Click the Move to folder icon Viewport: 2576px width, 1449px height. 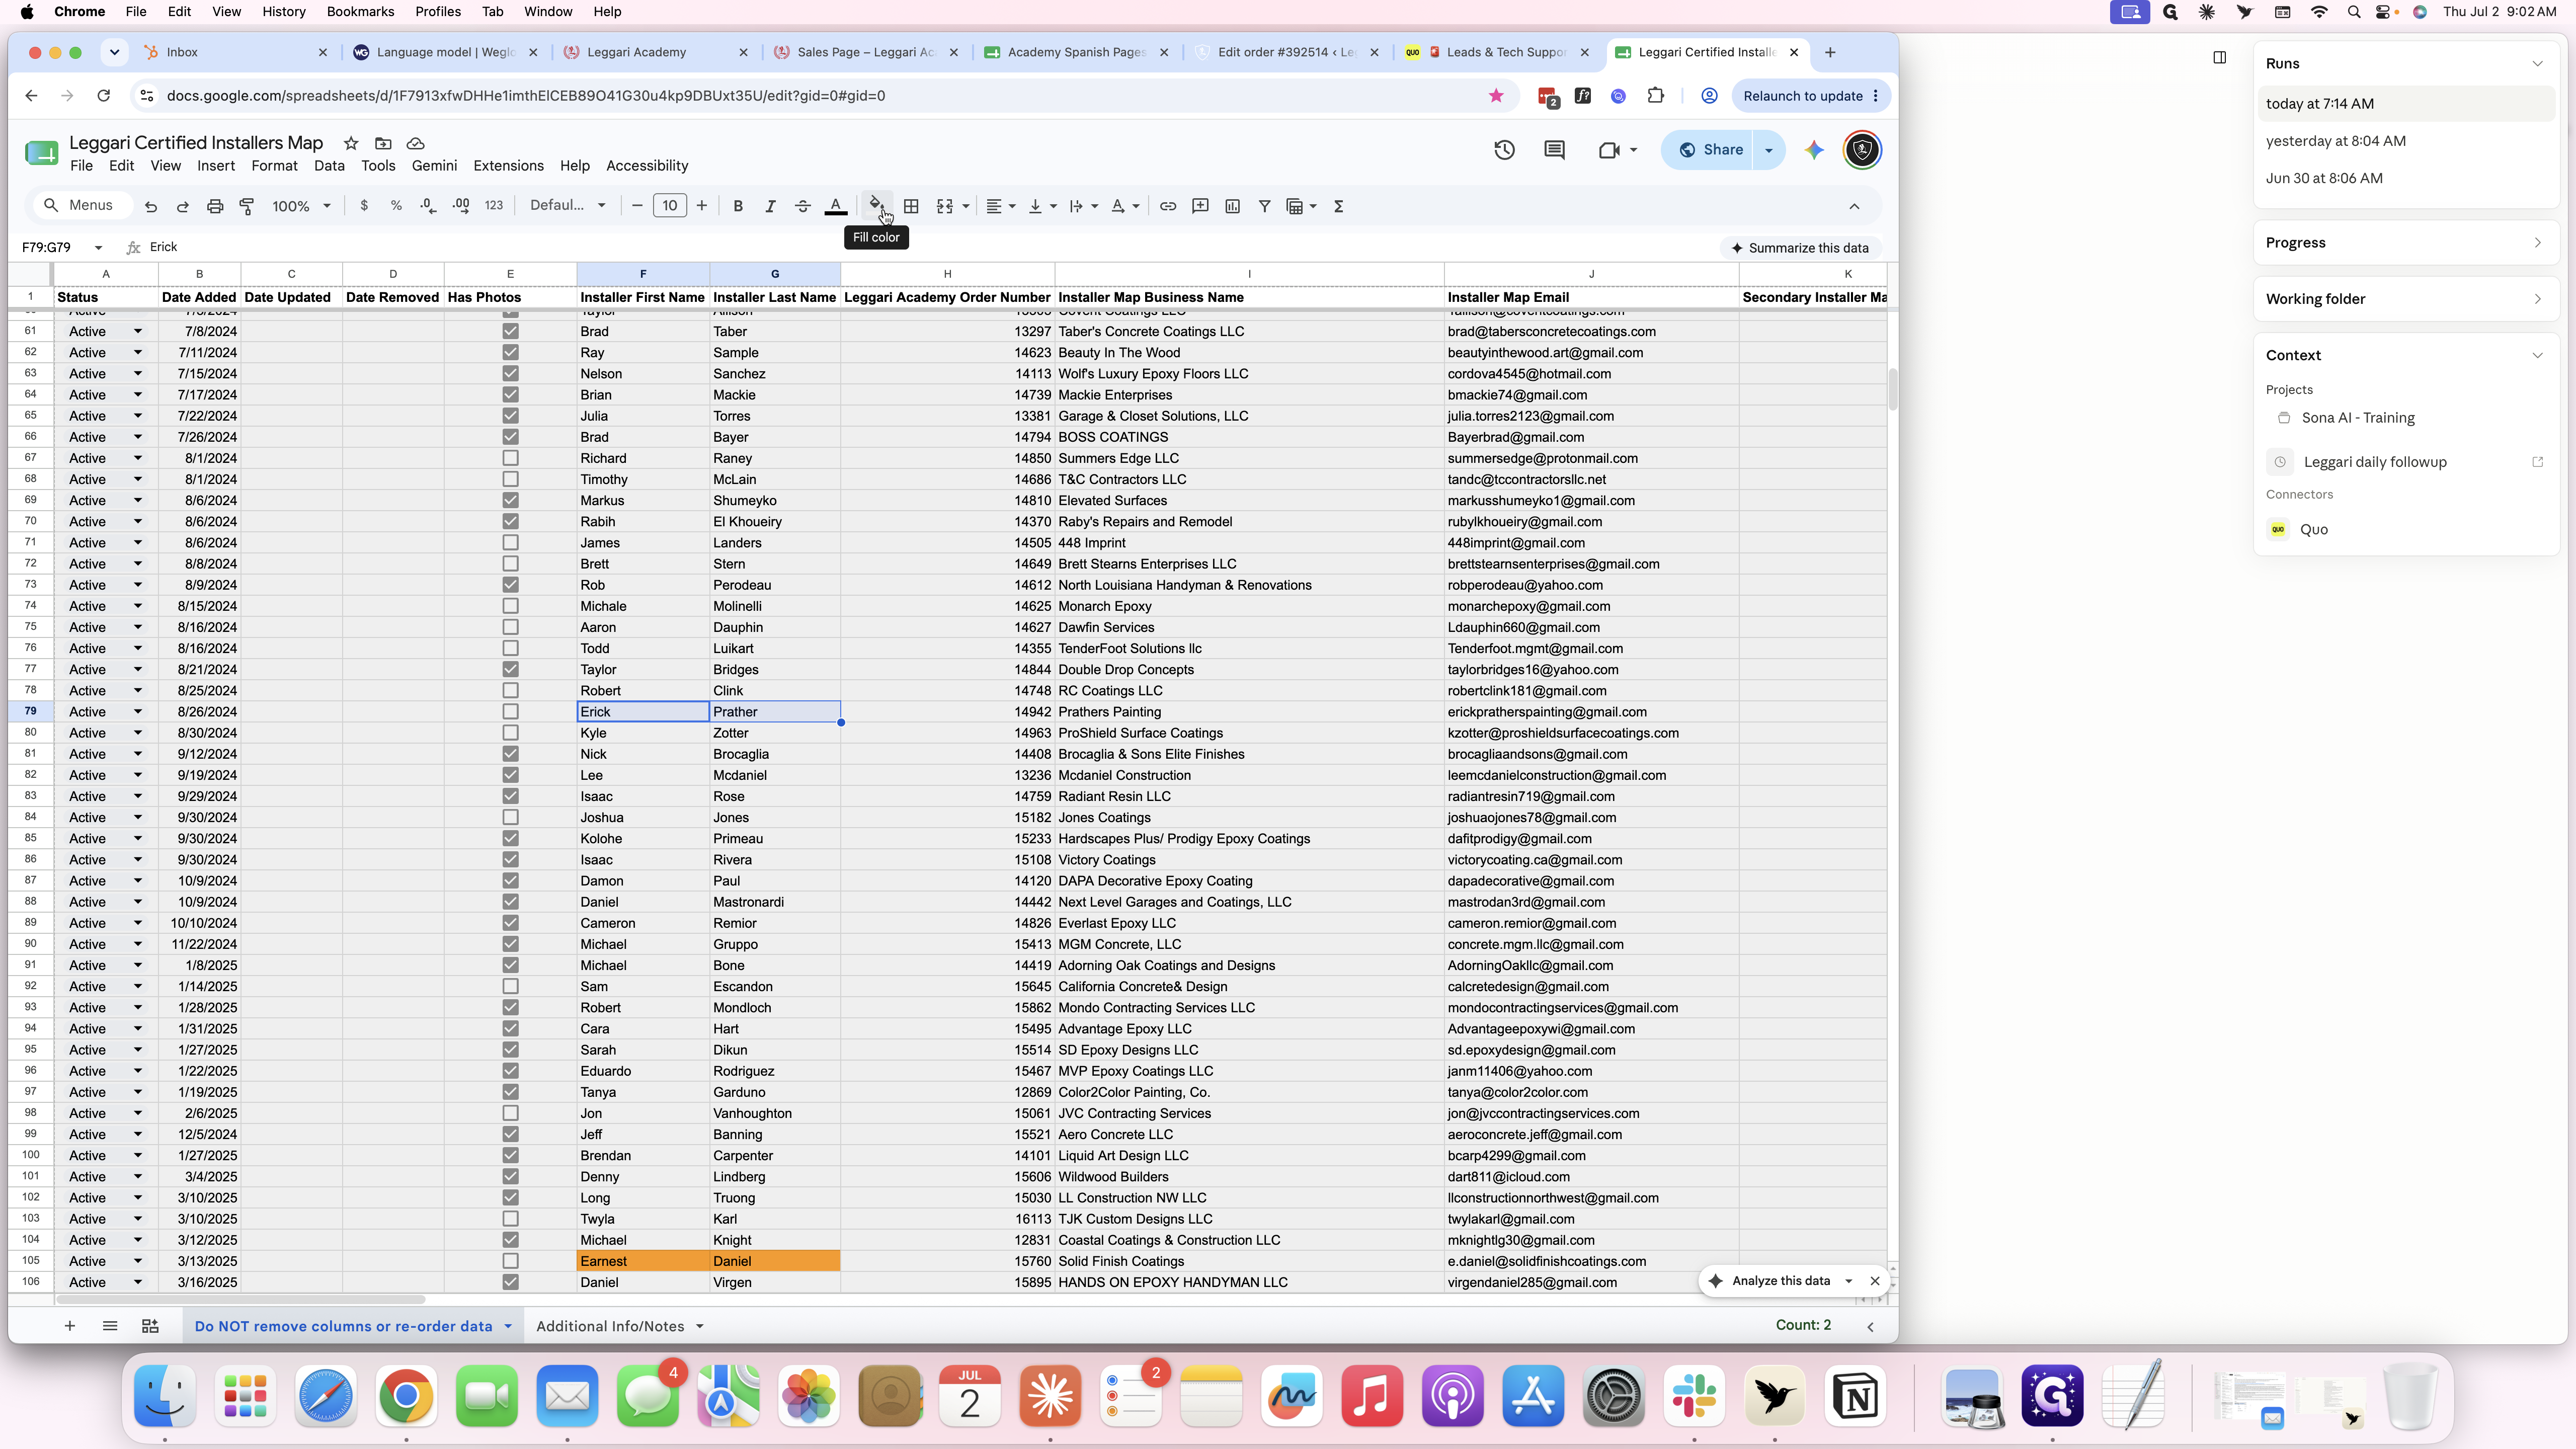click(383, 143)
